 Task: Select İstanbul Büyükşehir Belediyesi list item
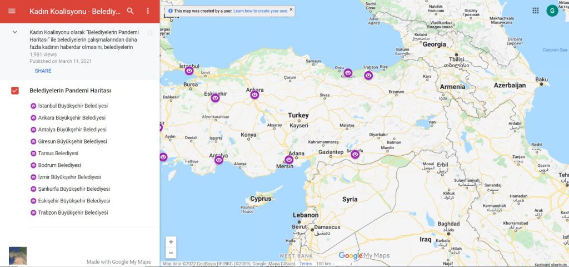point(73,106)
